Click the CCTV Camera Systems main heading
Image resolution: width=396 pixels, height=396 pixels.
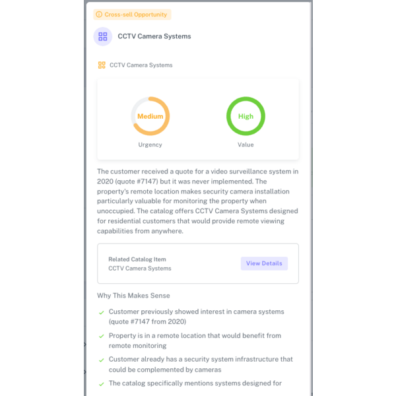(154, 36)
